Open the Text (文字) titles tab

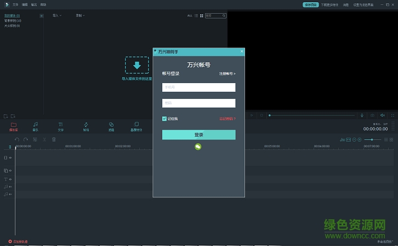tap(60, 126)
